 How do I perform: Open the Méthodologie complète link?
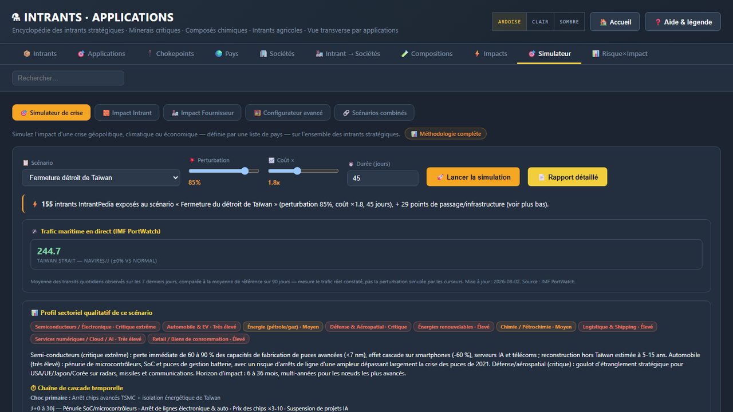click(446, 134)
